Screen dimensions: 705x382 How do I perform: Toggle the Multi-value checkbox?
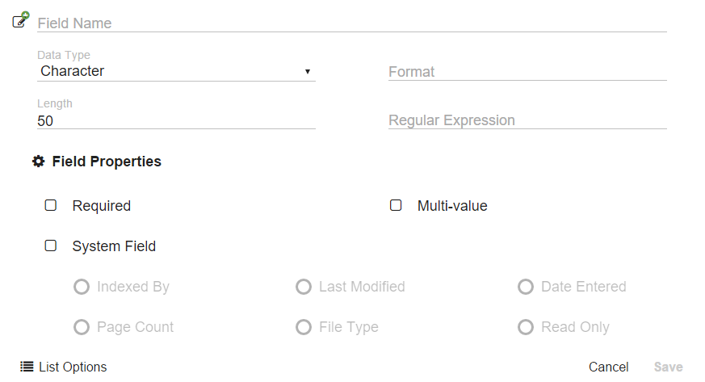click(396, 205)
